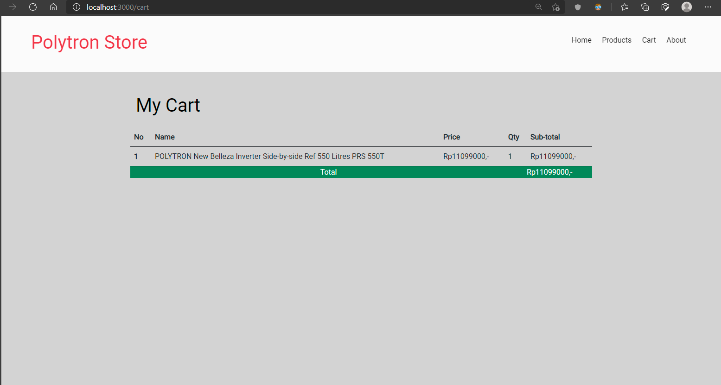This screenshot has height=385, width=721.
Task: Open browser Collections
Action: (645, 7)
